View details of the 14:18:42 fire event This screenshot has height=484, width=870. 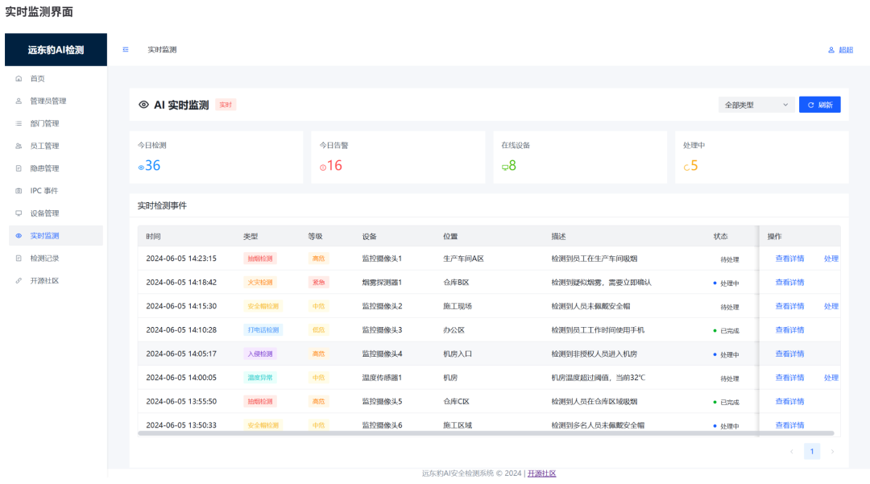click(x=789, y=282)
